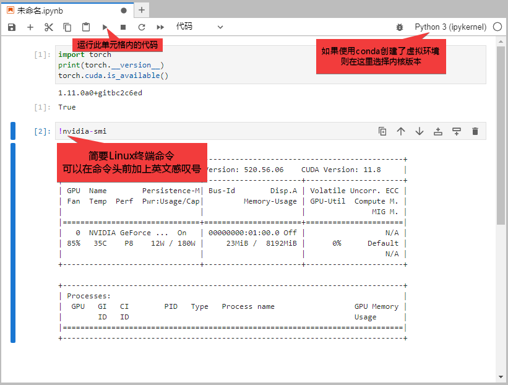
Task: Open the cell type dropdown showing 代码
Action: click(x=199, y=27)
